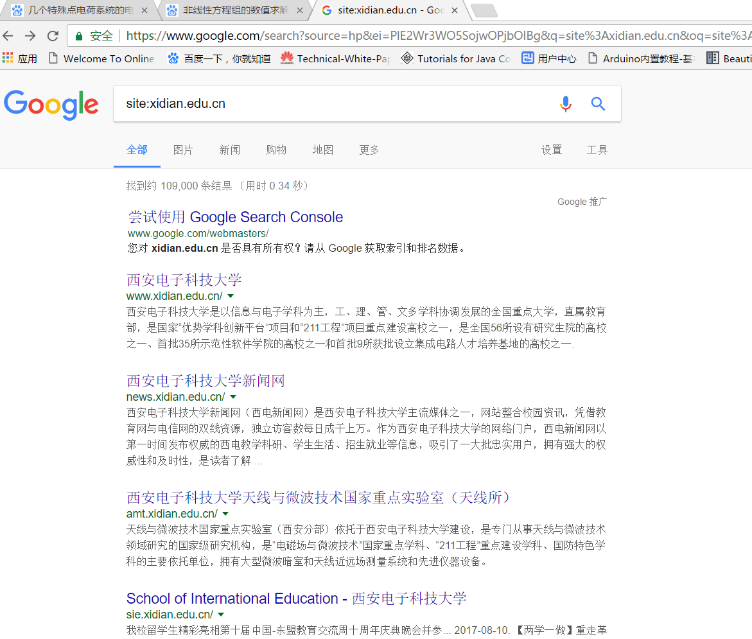Open 尝试使用 Google Search Console link

(236, 217)
